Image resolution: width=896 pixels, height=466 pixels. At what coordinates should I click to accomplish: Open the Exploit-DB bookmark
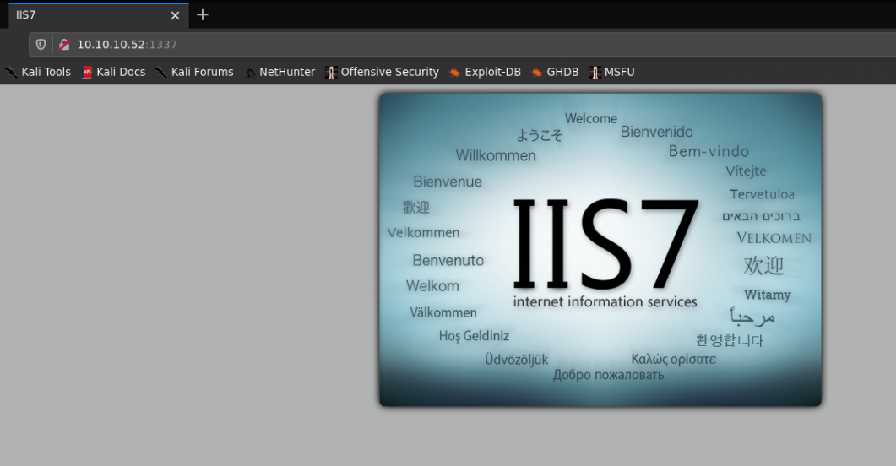(485, 72)
